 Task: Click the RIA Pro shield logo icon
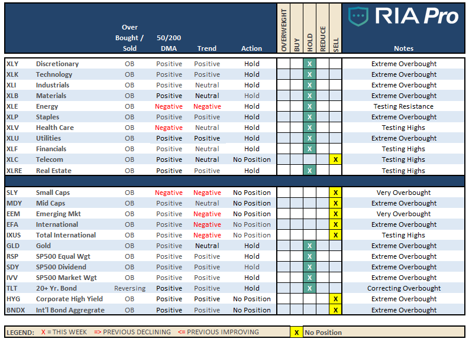click(x=358, y=17)
